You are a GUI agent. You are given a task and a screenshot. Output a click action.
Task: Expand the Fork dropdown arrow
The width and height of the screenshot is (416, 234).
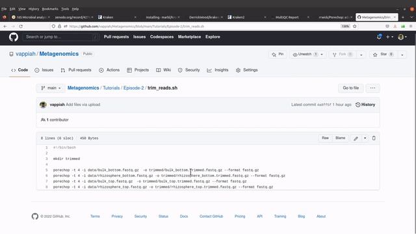click(361, 55)
